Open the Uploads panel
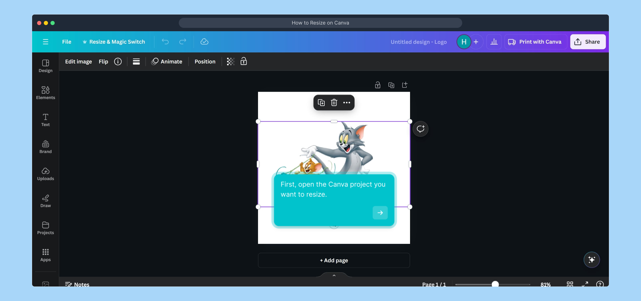 click(x=45, y=174)
